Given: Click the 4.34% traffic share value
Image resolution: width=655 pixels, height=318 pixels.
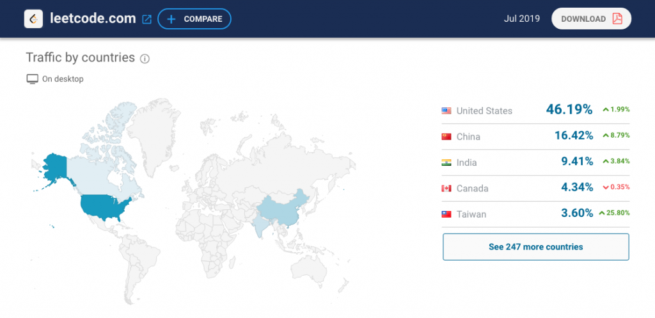Looking at the screenshot, I should 577,187.
